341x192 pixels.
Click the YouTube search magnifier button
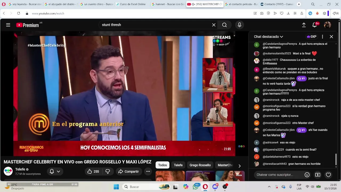click(x=225, y=25)
